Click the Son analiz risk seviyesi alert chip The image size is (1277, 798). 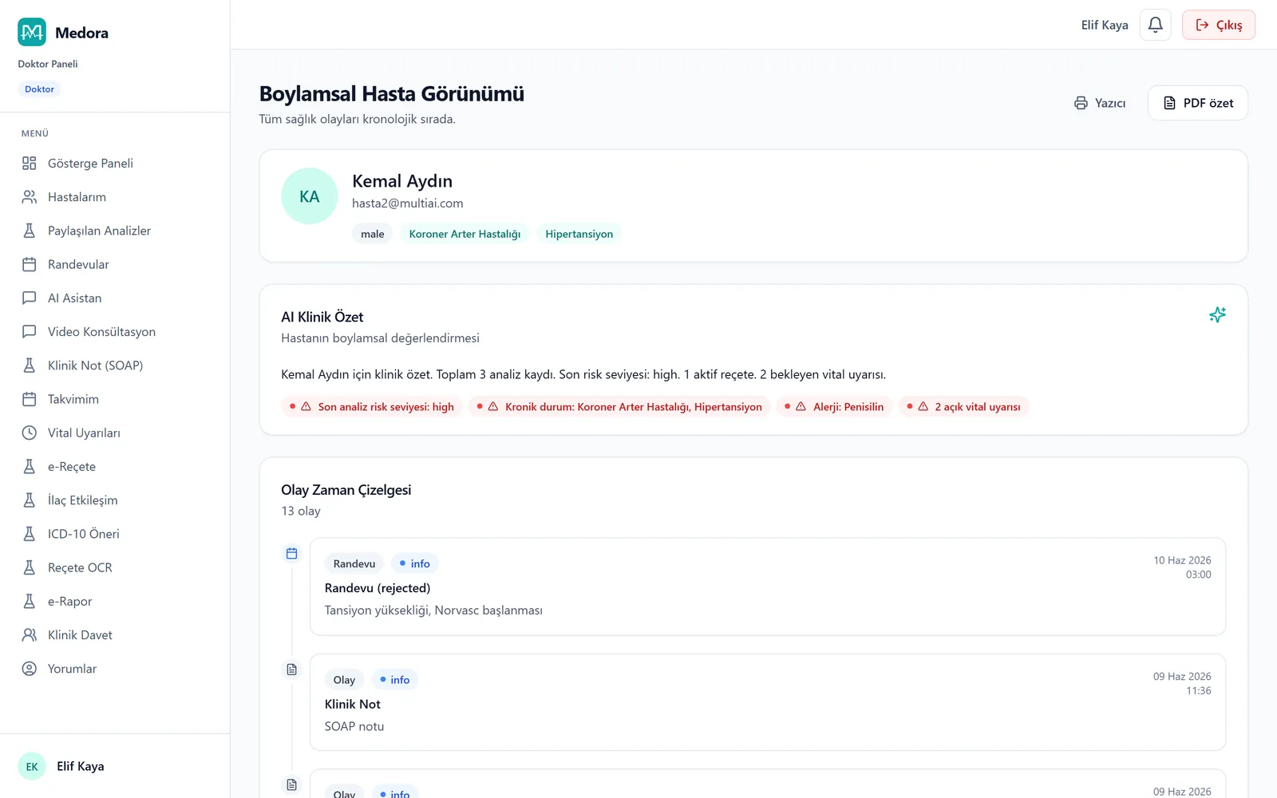[x=372, y=407]
